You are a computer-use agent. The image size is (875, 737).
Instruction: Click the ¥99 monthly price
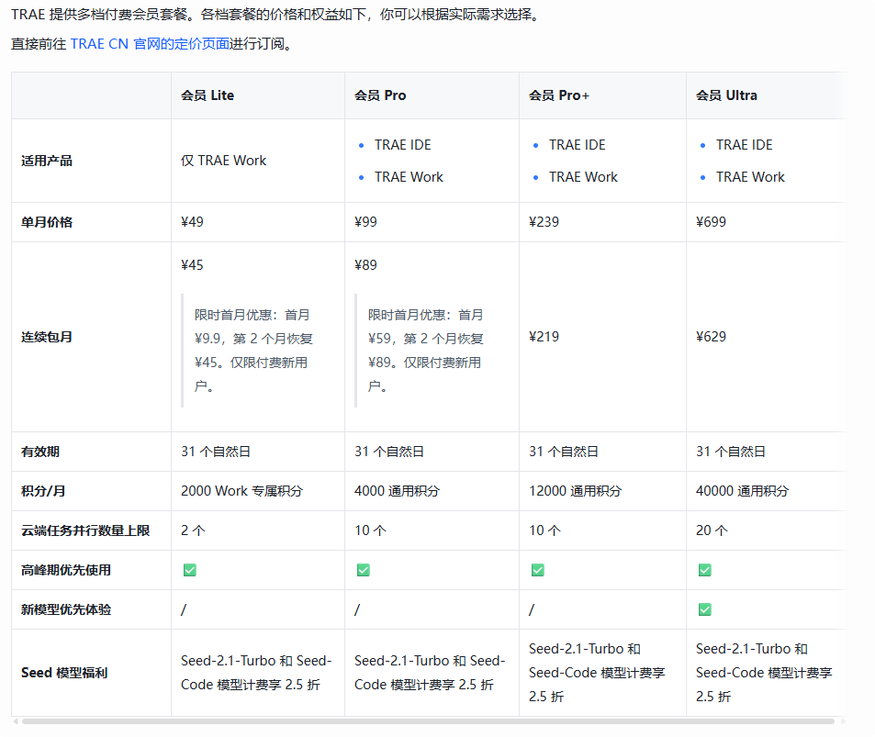(365, 222)
